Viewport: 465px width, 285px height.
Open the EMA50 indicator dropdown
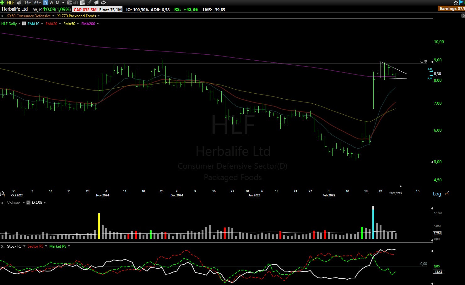[x=78, y=24]
